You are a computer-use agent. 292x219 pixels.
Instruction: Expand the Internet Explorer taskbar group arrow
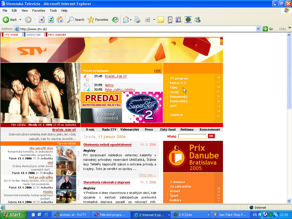click(169, 215)
